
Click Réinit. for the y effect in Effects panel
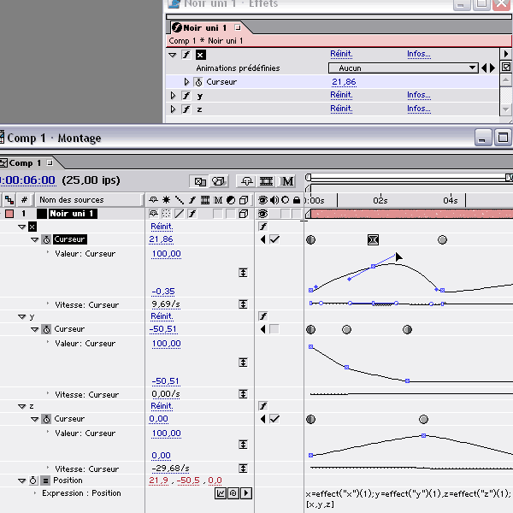(341, 95)
